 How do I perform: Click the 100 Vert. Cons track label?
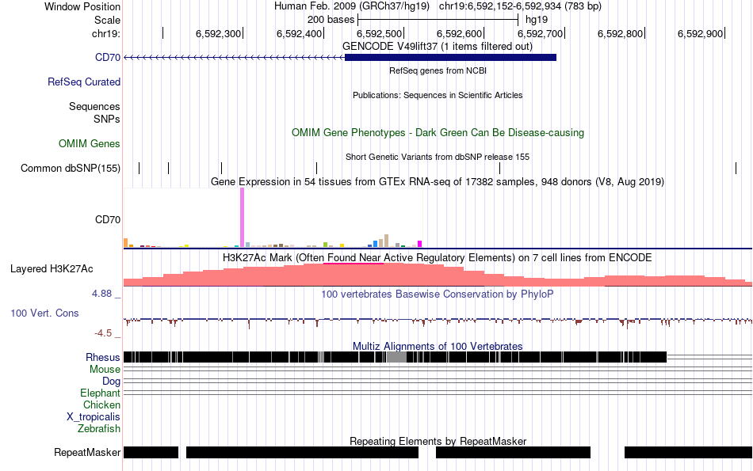pos(44,313)
